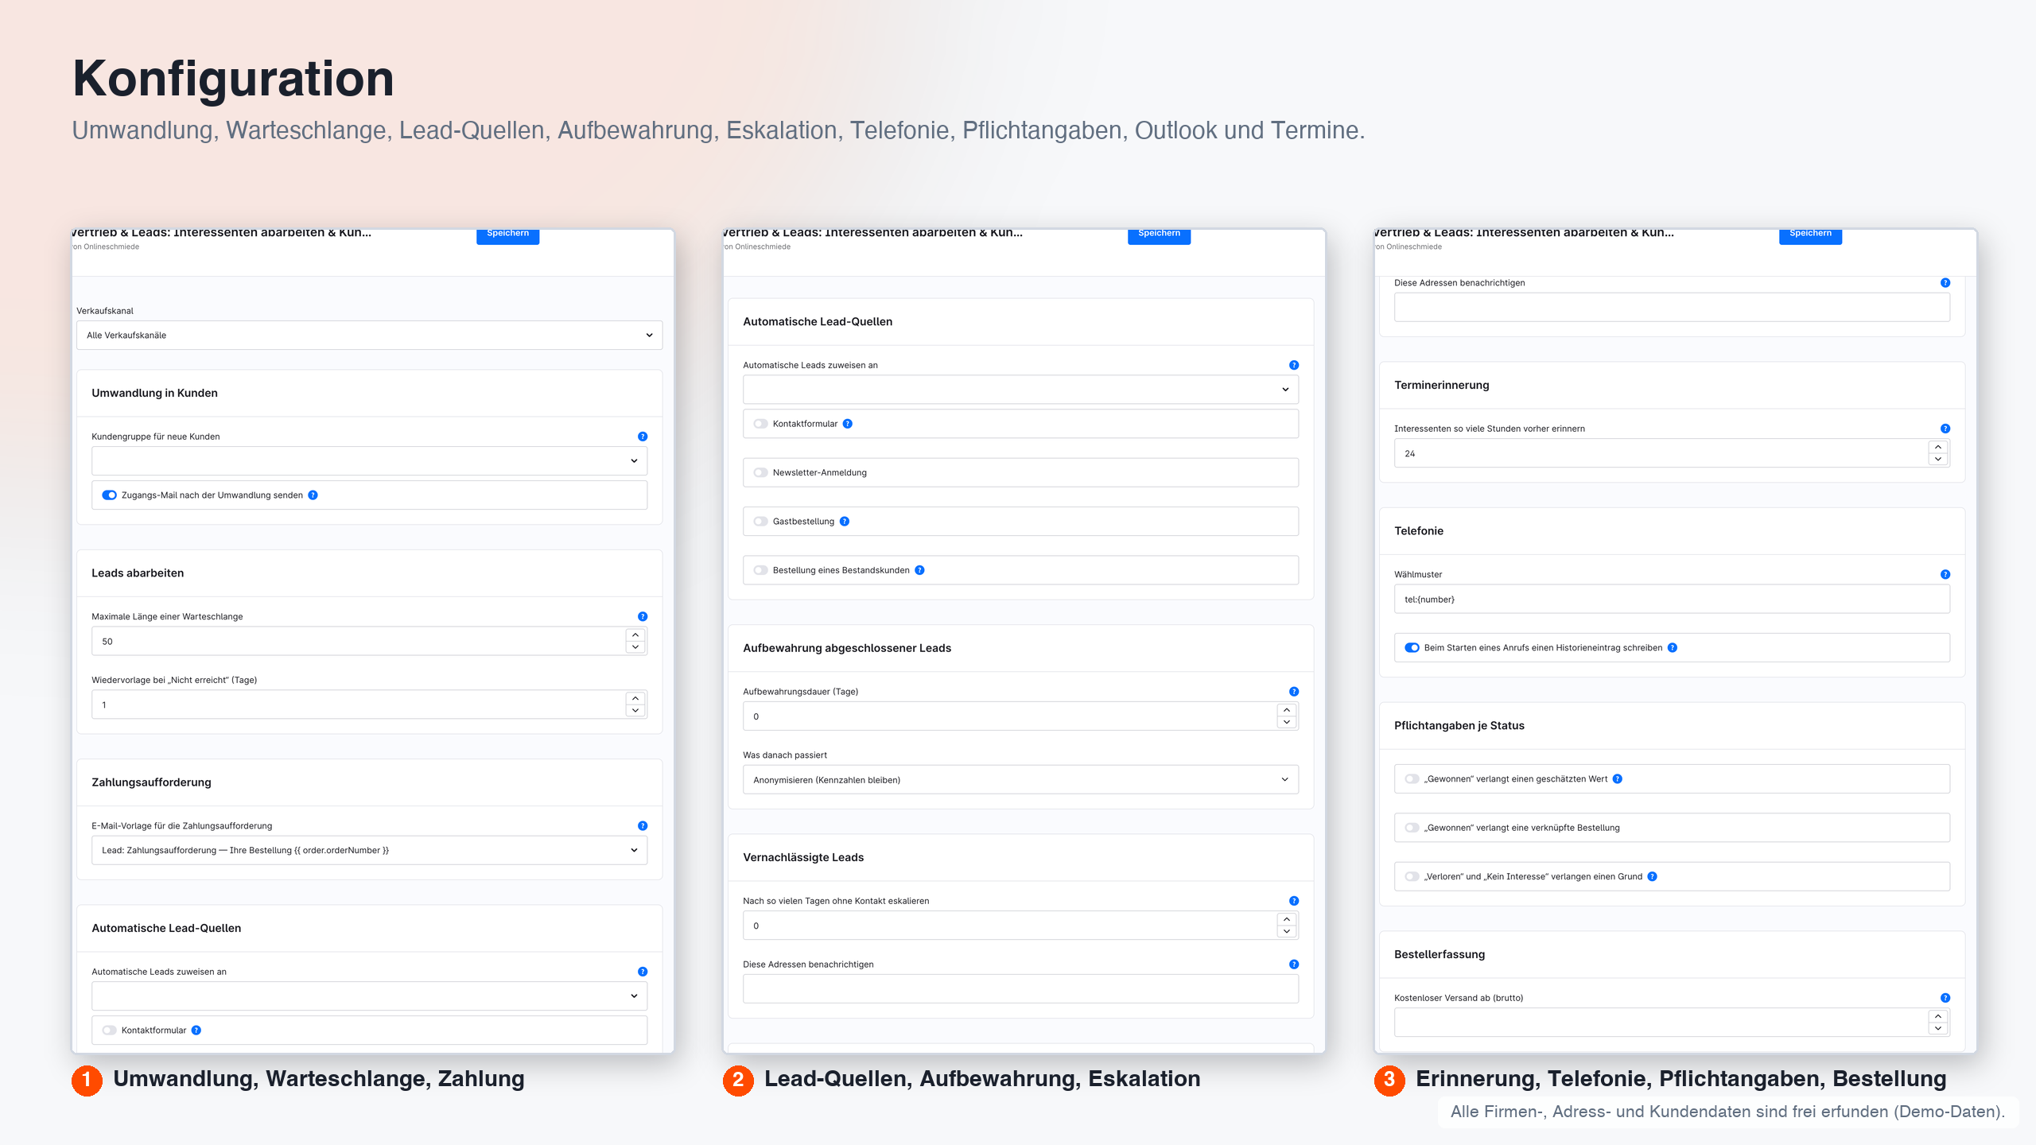Click help icon for Aufbewahrungsdauer (Tage)
This screenshot has height=1145, width=2036.
click(1294, 692)
